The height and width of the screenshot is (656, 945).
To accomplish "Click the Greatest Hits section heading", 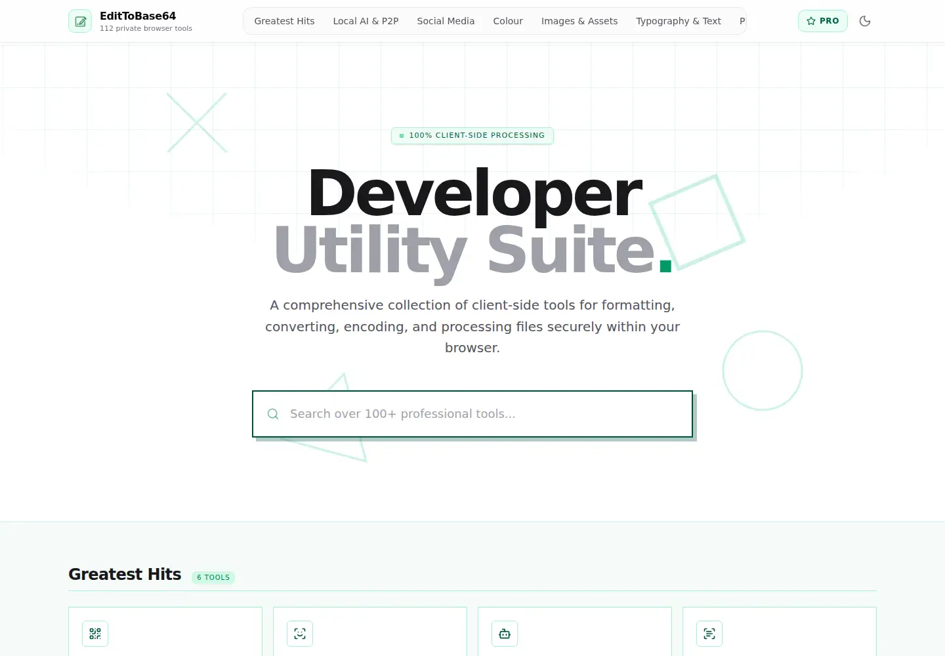I will [125, 574].
